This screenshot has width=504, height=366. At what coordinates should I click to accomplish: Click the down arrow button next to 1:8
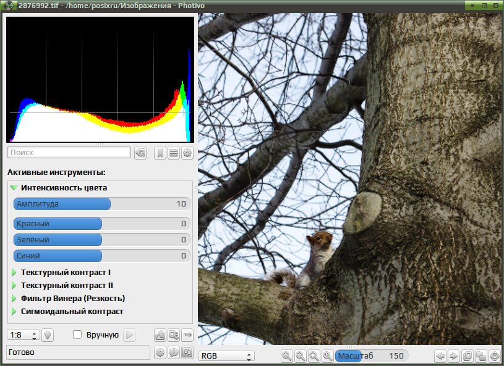point(48,335)
